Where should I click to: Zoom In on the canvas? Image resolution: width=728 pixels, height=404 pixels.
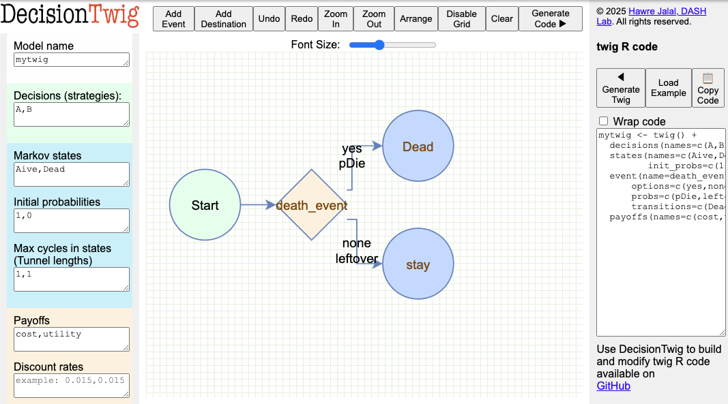[336, 19]
